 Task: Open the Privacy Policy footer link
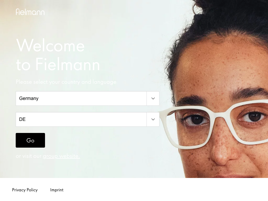25,190
